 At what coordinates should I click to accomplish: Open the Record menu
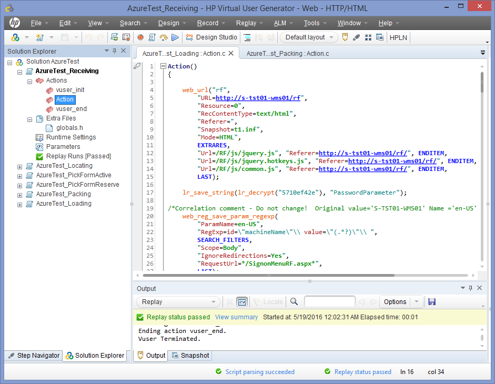click(211, 23)
